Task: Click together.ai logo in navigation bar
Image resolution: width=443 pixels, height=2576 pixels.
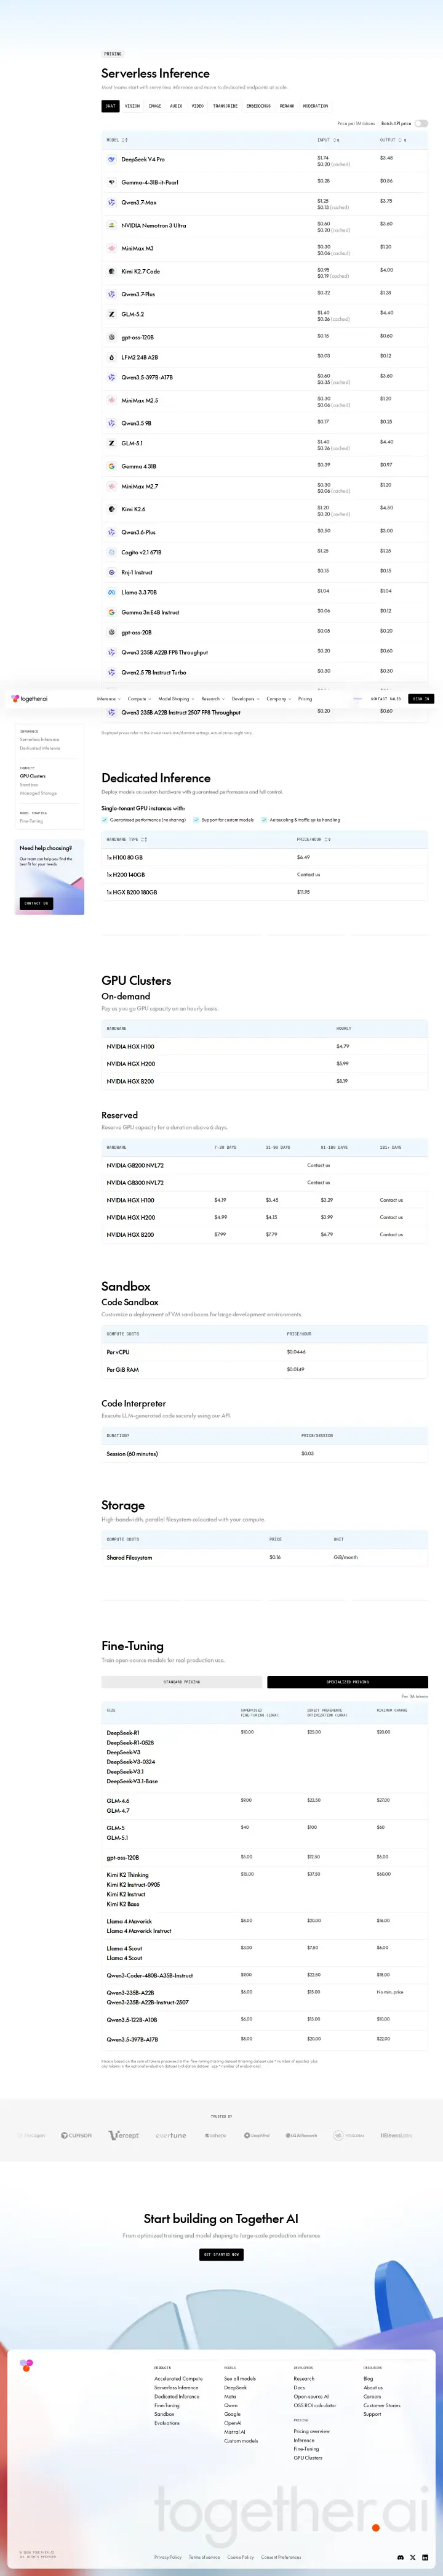Action: [30, 699]
